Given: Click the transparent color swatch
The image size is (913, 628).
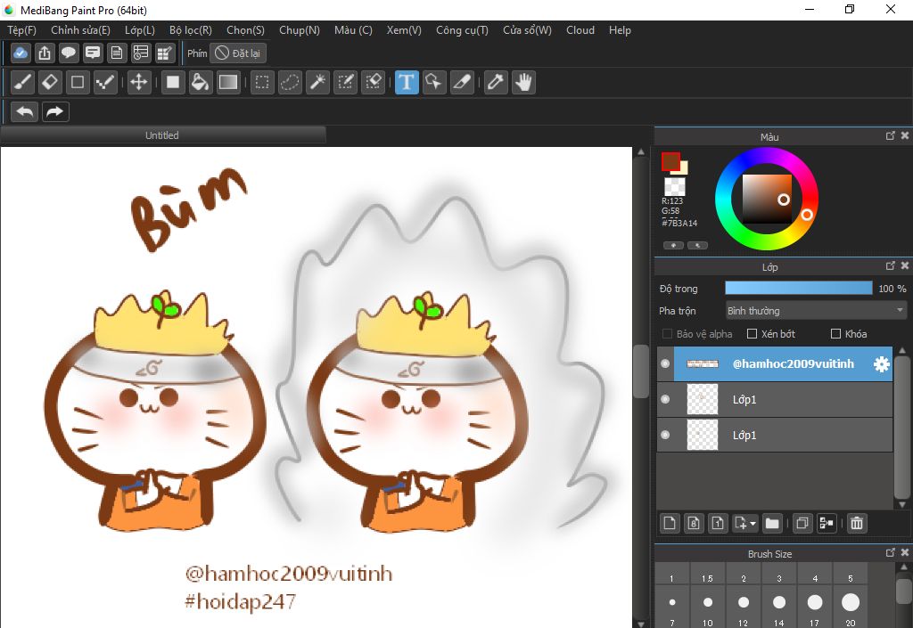Looking at the screenshot, I should tap(675, 186).
